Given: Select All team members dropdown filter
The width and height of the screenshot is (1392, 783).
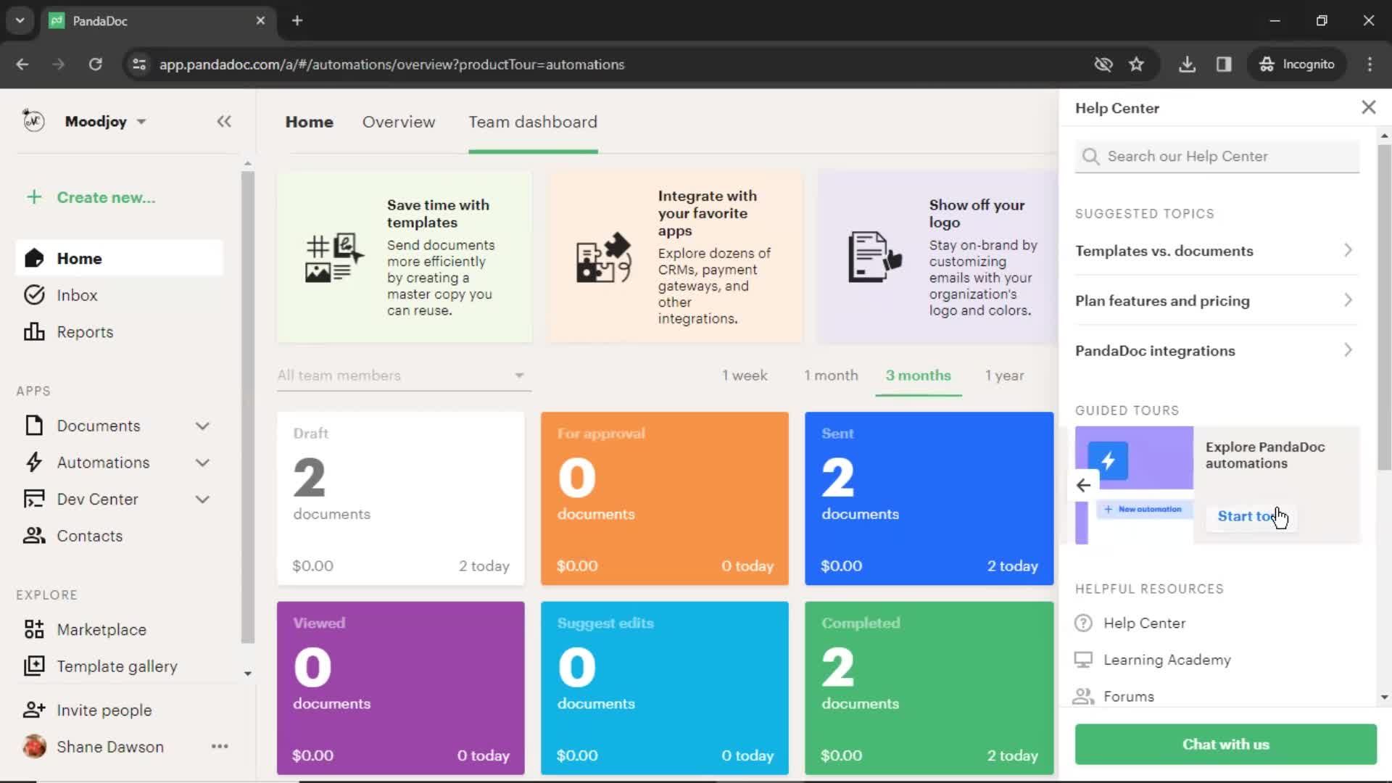Looking at the screenshot, I should [399, 375].
